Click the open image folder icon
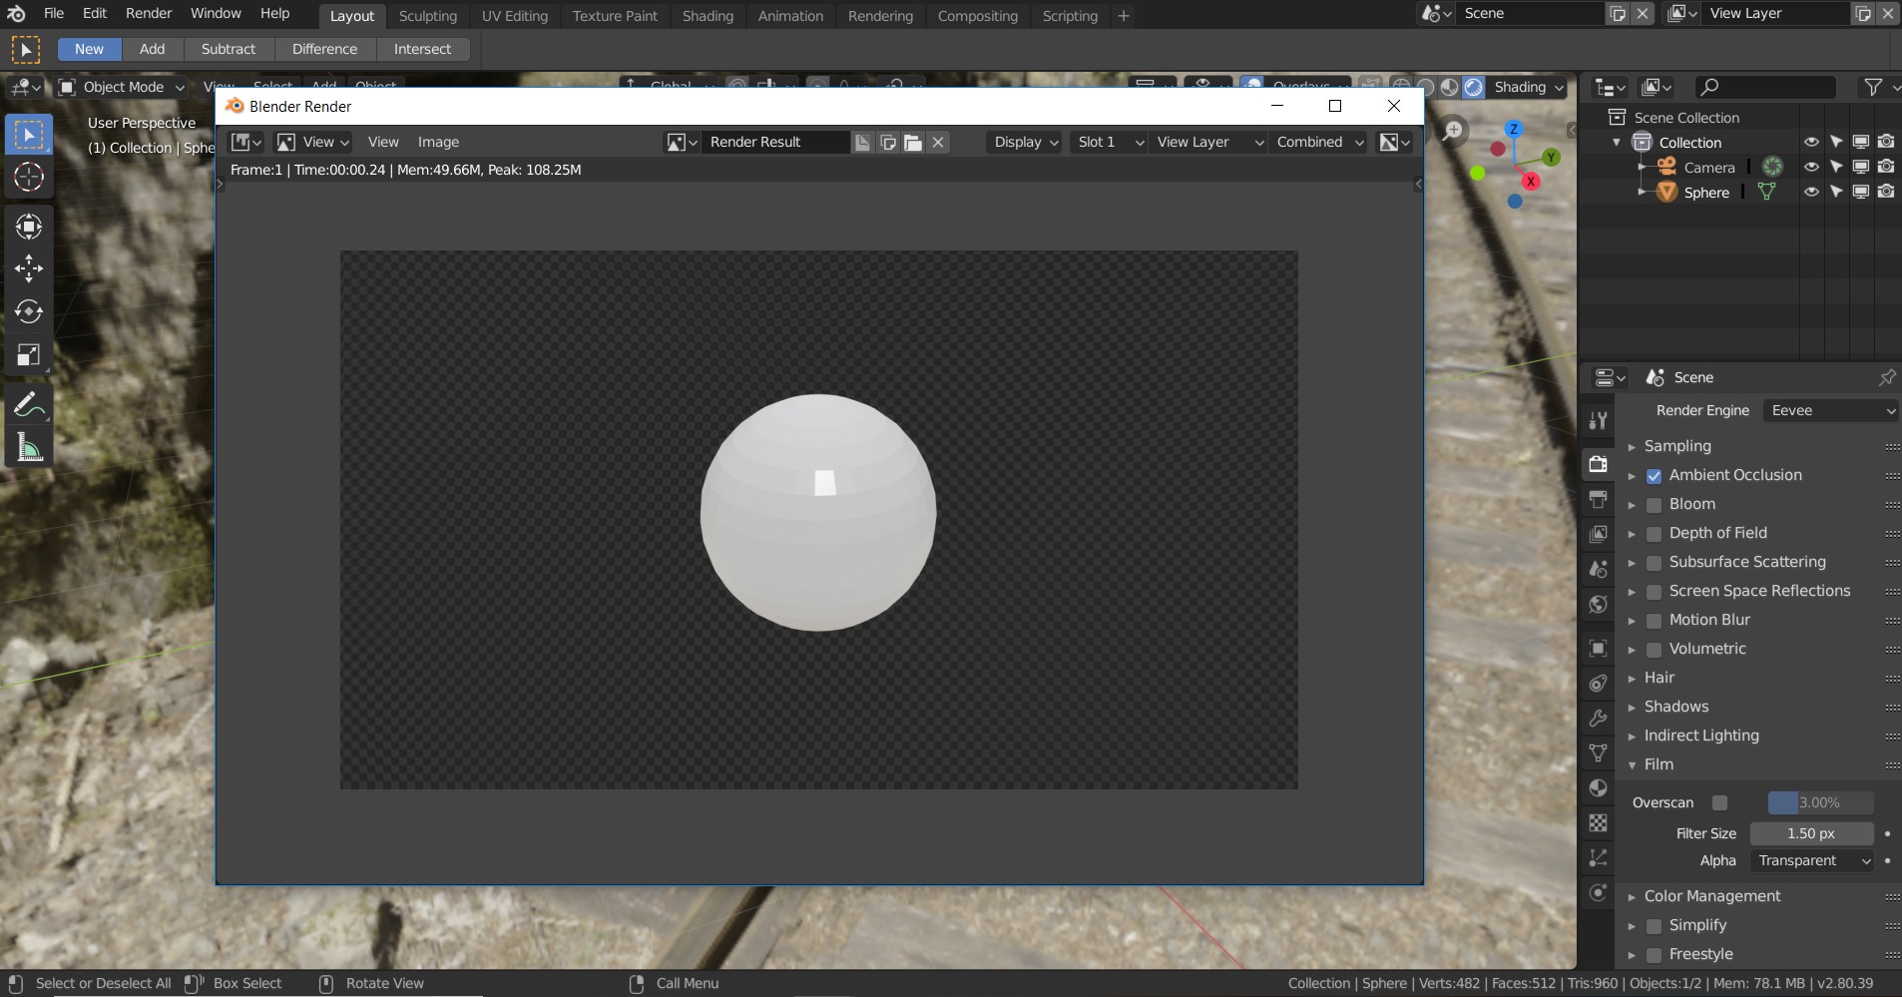 pyautogui.click(x=913, y=142)
